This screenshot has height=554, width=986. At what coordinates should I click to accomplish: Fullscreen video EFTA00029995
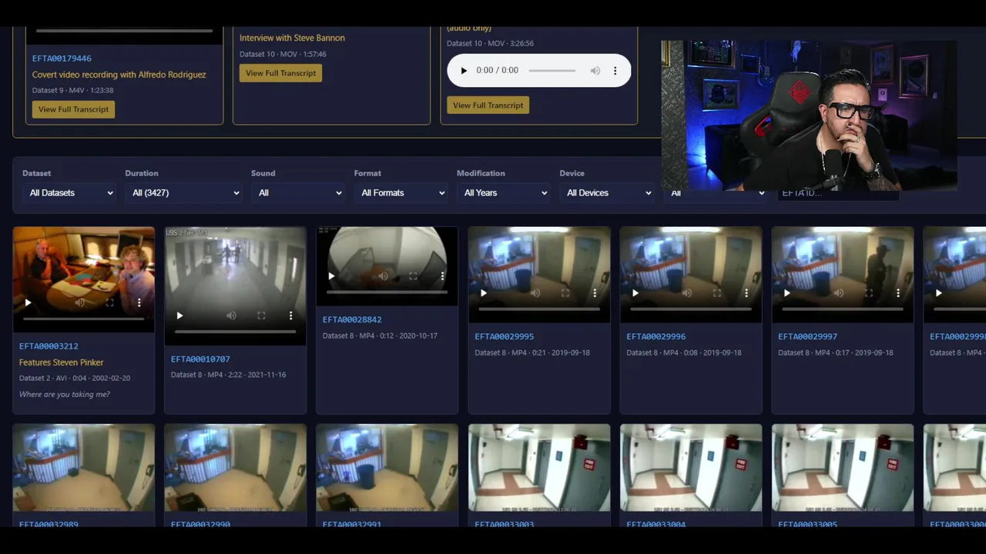point(565,293)
